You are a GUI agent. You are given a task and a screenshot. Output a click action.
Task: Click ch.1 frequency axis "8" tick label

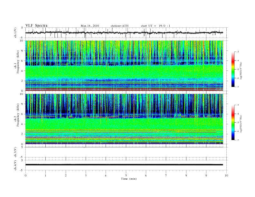[x=22, y=51]
